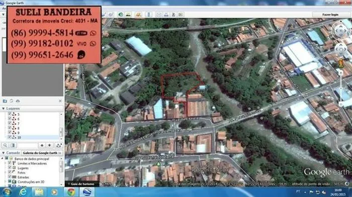Open Galeria do Google Earth

(42, 153)
